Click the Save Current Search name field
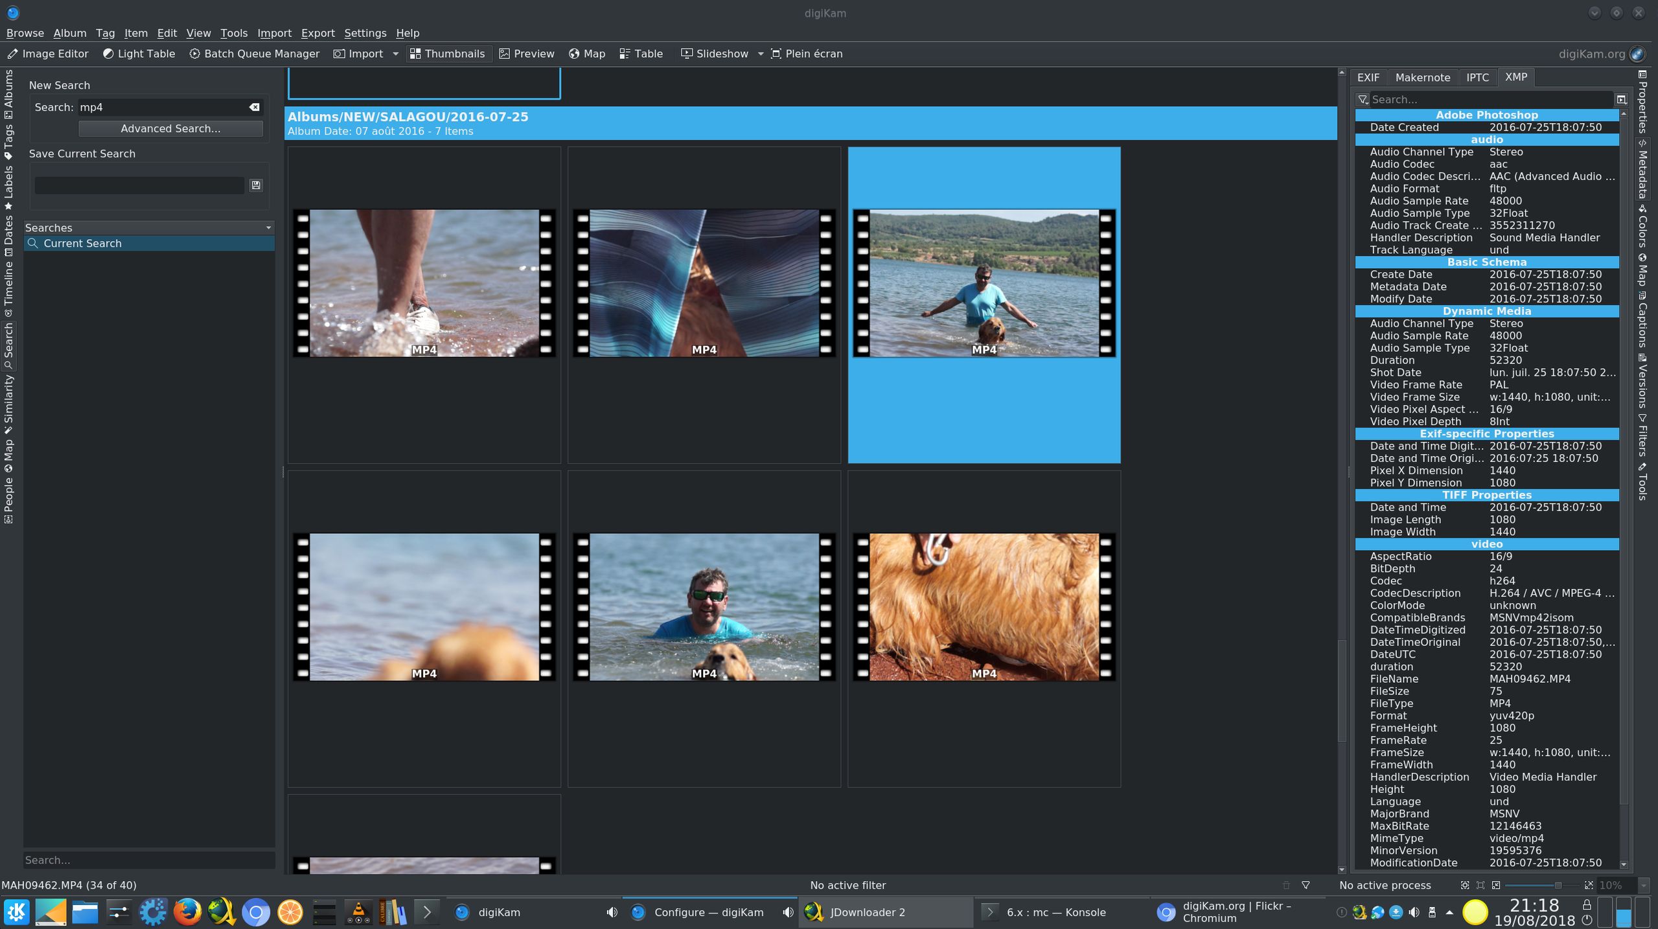The width and height of the screenshot is (1658, 929). tap(139, 185)
